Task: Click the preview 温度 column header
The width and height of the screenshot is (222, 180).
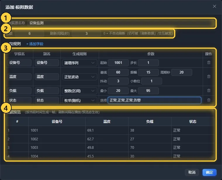Action: pyautogui.click(x=107, y=121)
